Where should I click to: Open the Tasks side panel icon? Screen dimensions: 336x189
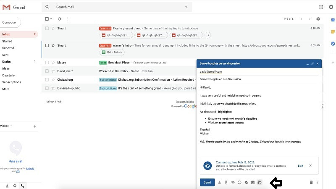coord(333,44)
